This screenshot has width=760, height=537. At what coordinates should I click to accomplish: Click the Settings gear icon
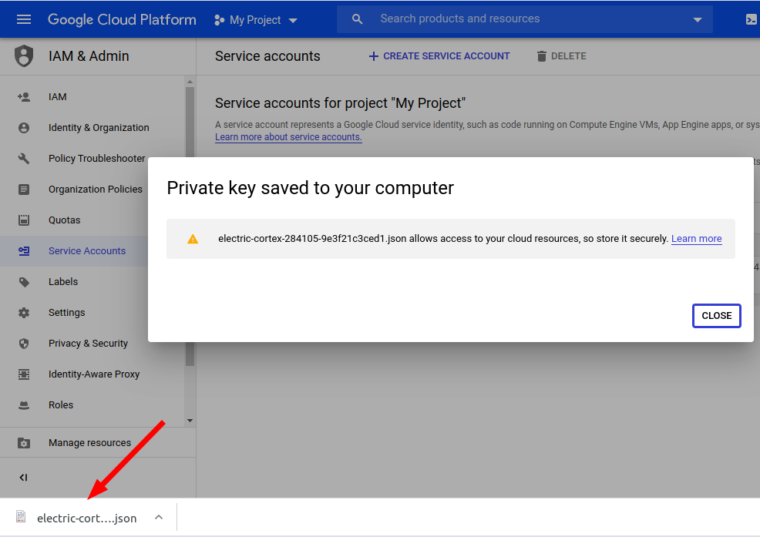[24, 313]
